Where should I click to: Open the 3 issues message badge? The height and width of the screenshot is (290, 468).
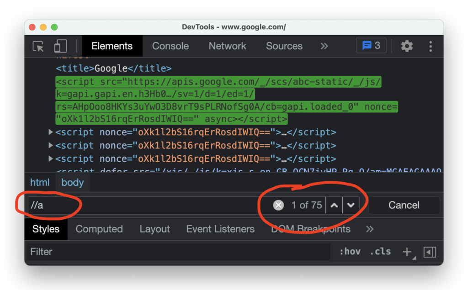click(x=371, y=46)
